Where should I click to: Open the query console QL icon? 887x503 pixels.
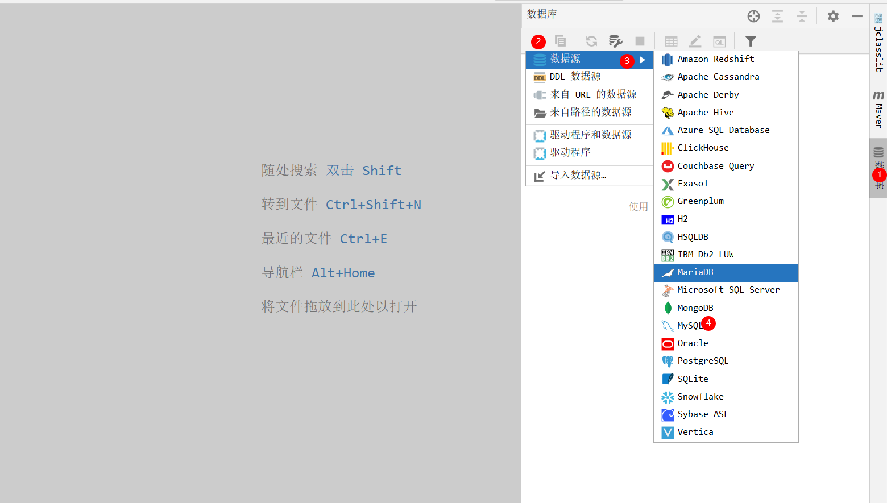pos(719,41)
